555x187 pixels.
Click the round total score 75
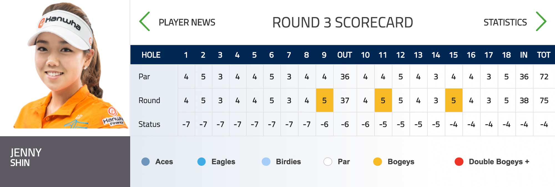tap(544, 100)
